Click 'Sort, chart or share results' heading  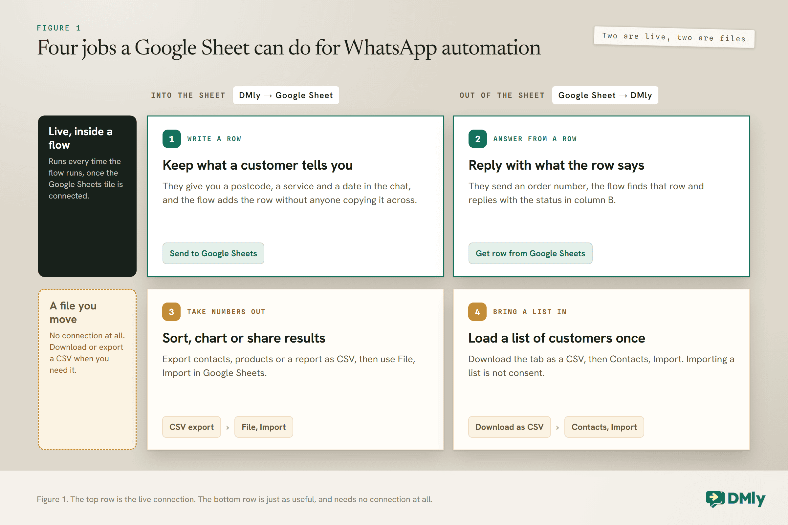[244, 338]
